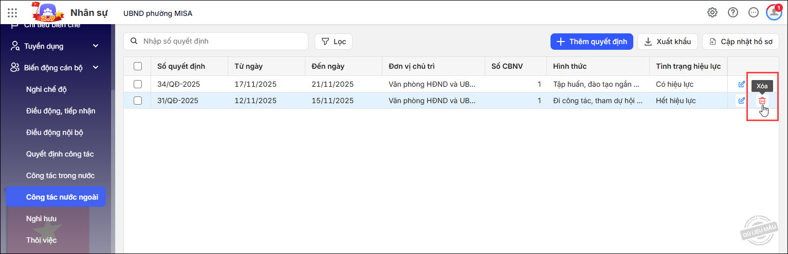Viewport: 788px width, 254px height.
Task: Check the box for row 34/QĐ-2025
Action: (138, 84)
